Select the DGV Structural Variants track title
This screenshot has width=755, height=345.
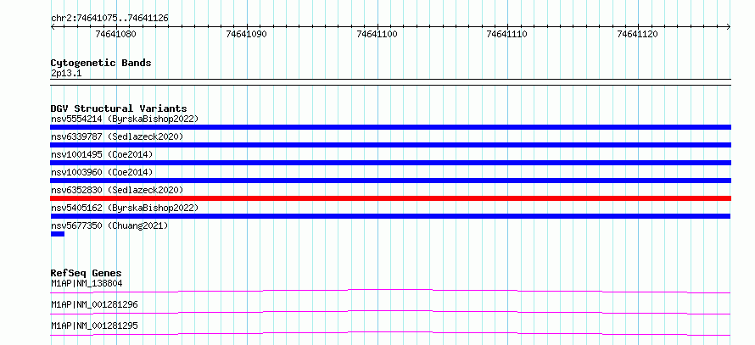[119, 109]
